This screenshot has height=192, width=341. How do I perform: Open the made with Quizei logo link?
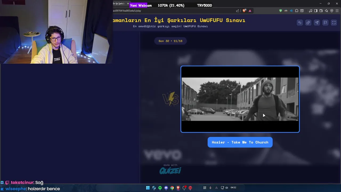(x=170, y=169)
